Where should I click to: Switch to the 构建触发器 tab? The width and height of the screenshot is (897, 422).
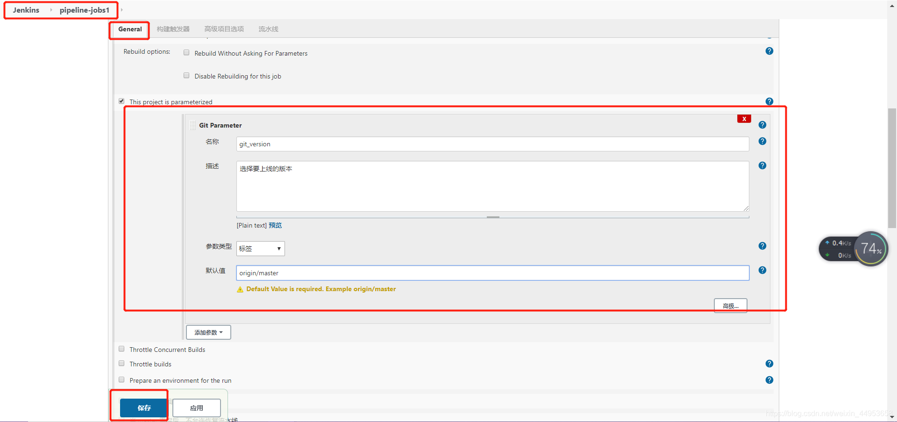click(173, 29)
